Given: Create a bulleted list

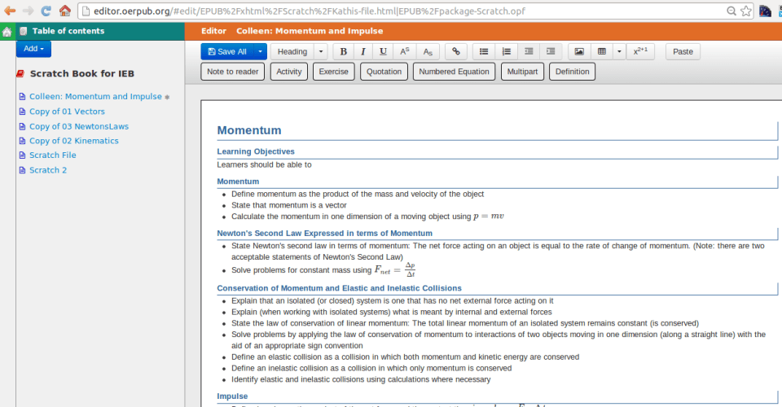Looking at the screenshot, I should 484,51.
